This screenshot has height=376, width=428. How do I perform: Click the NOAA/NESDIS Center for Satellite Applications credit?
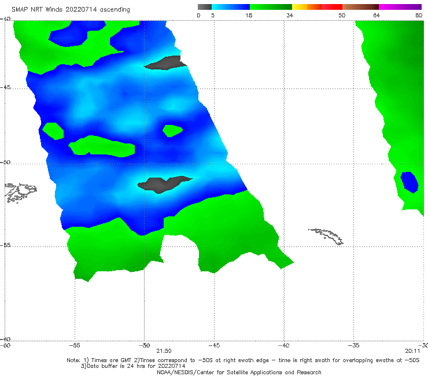point(239,372)
